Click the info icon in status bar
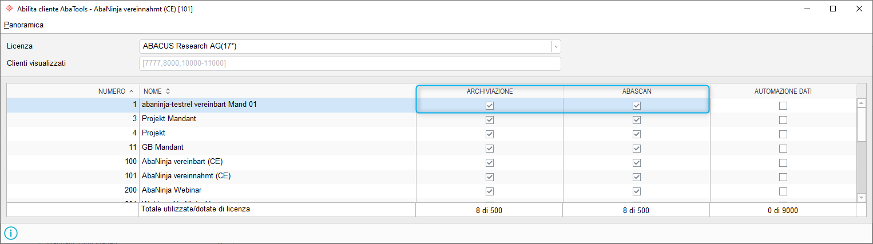The image size is (873, 244). 11,233
